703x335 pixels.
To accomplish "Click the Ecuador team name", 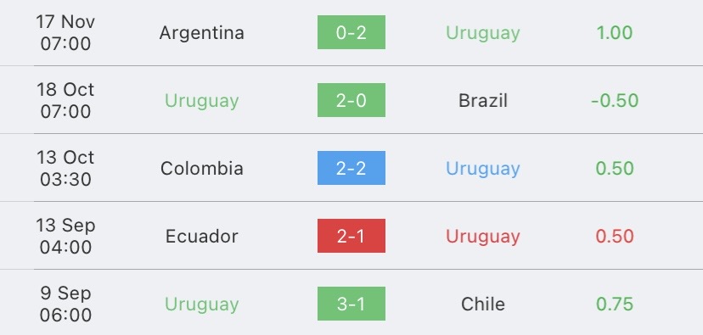I will point(202,236).
